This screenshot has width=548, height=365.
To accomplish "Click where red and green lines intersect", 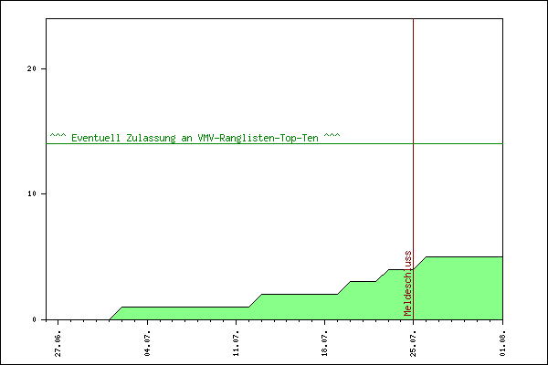I will coord(414,143).
